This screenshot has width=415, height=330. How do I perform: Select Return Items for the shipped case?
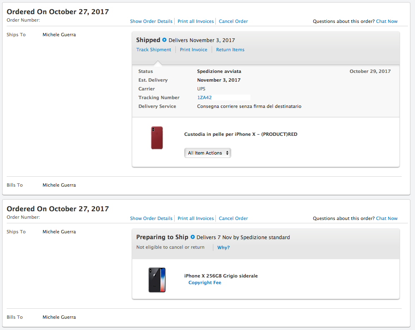pos(230,50)
